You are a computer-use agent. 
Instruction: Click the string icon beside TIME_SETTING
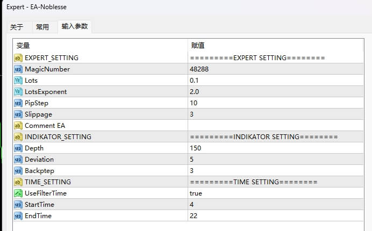coord(18,182)
